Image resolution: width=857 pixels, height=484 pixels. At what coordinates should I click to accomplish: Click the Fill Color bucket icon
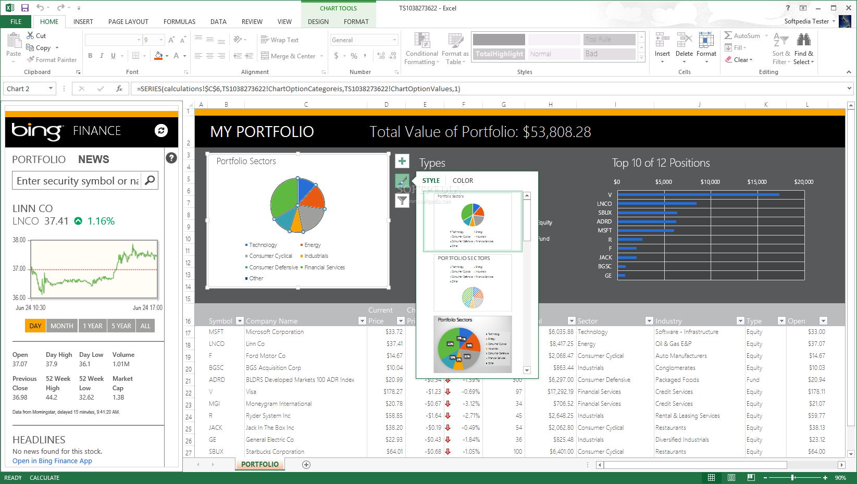coord(159,56)
